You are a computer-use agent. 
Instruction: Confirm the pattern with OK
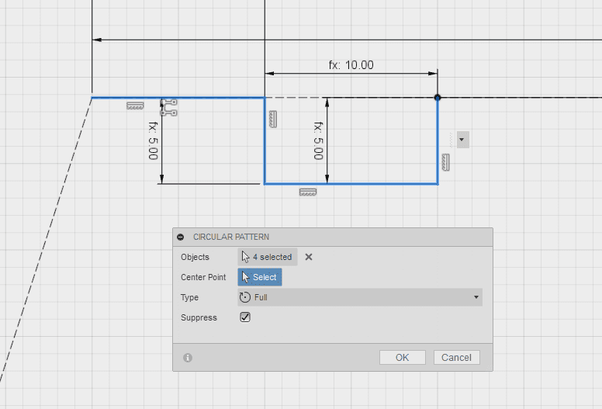(x=403, y=358)
